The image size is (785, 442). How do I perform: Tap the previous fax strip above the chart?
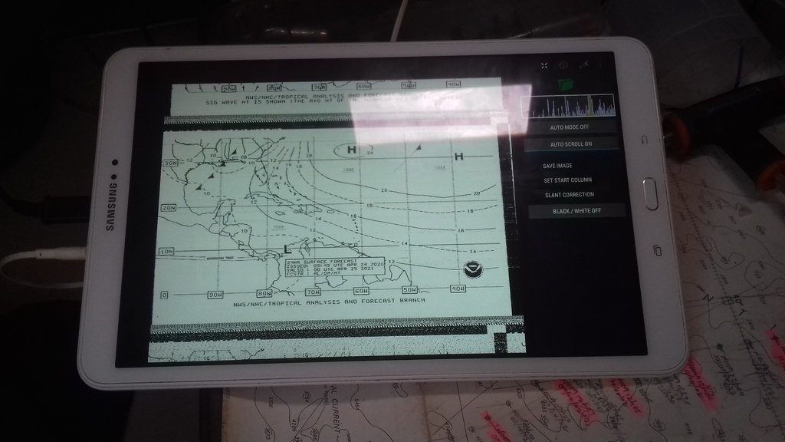(x=337, y=97)
